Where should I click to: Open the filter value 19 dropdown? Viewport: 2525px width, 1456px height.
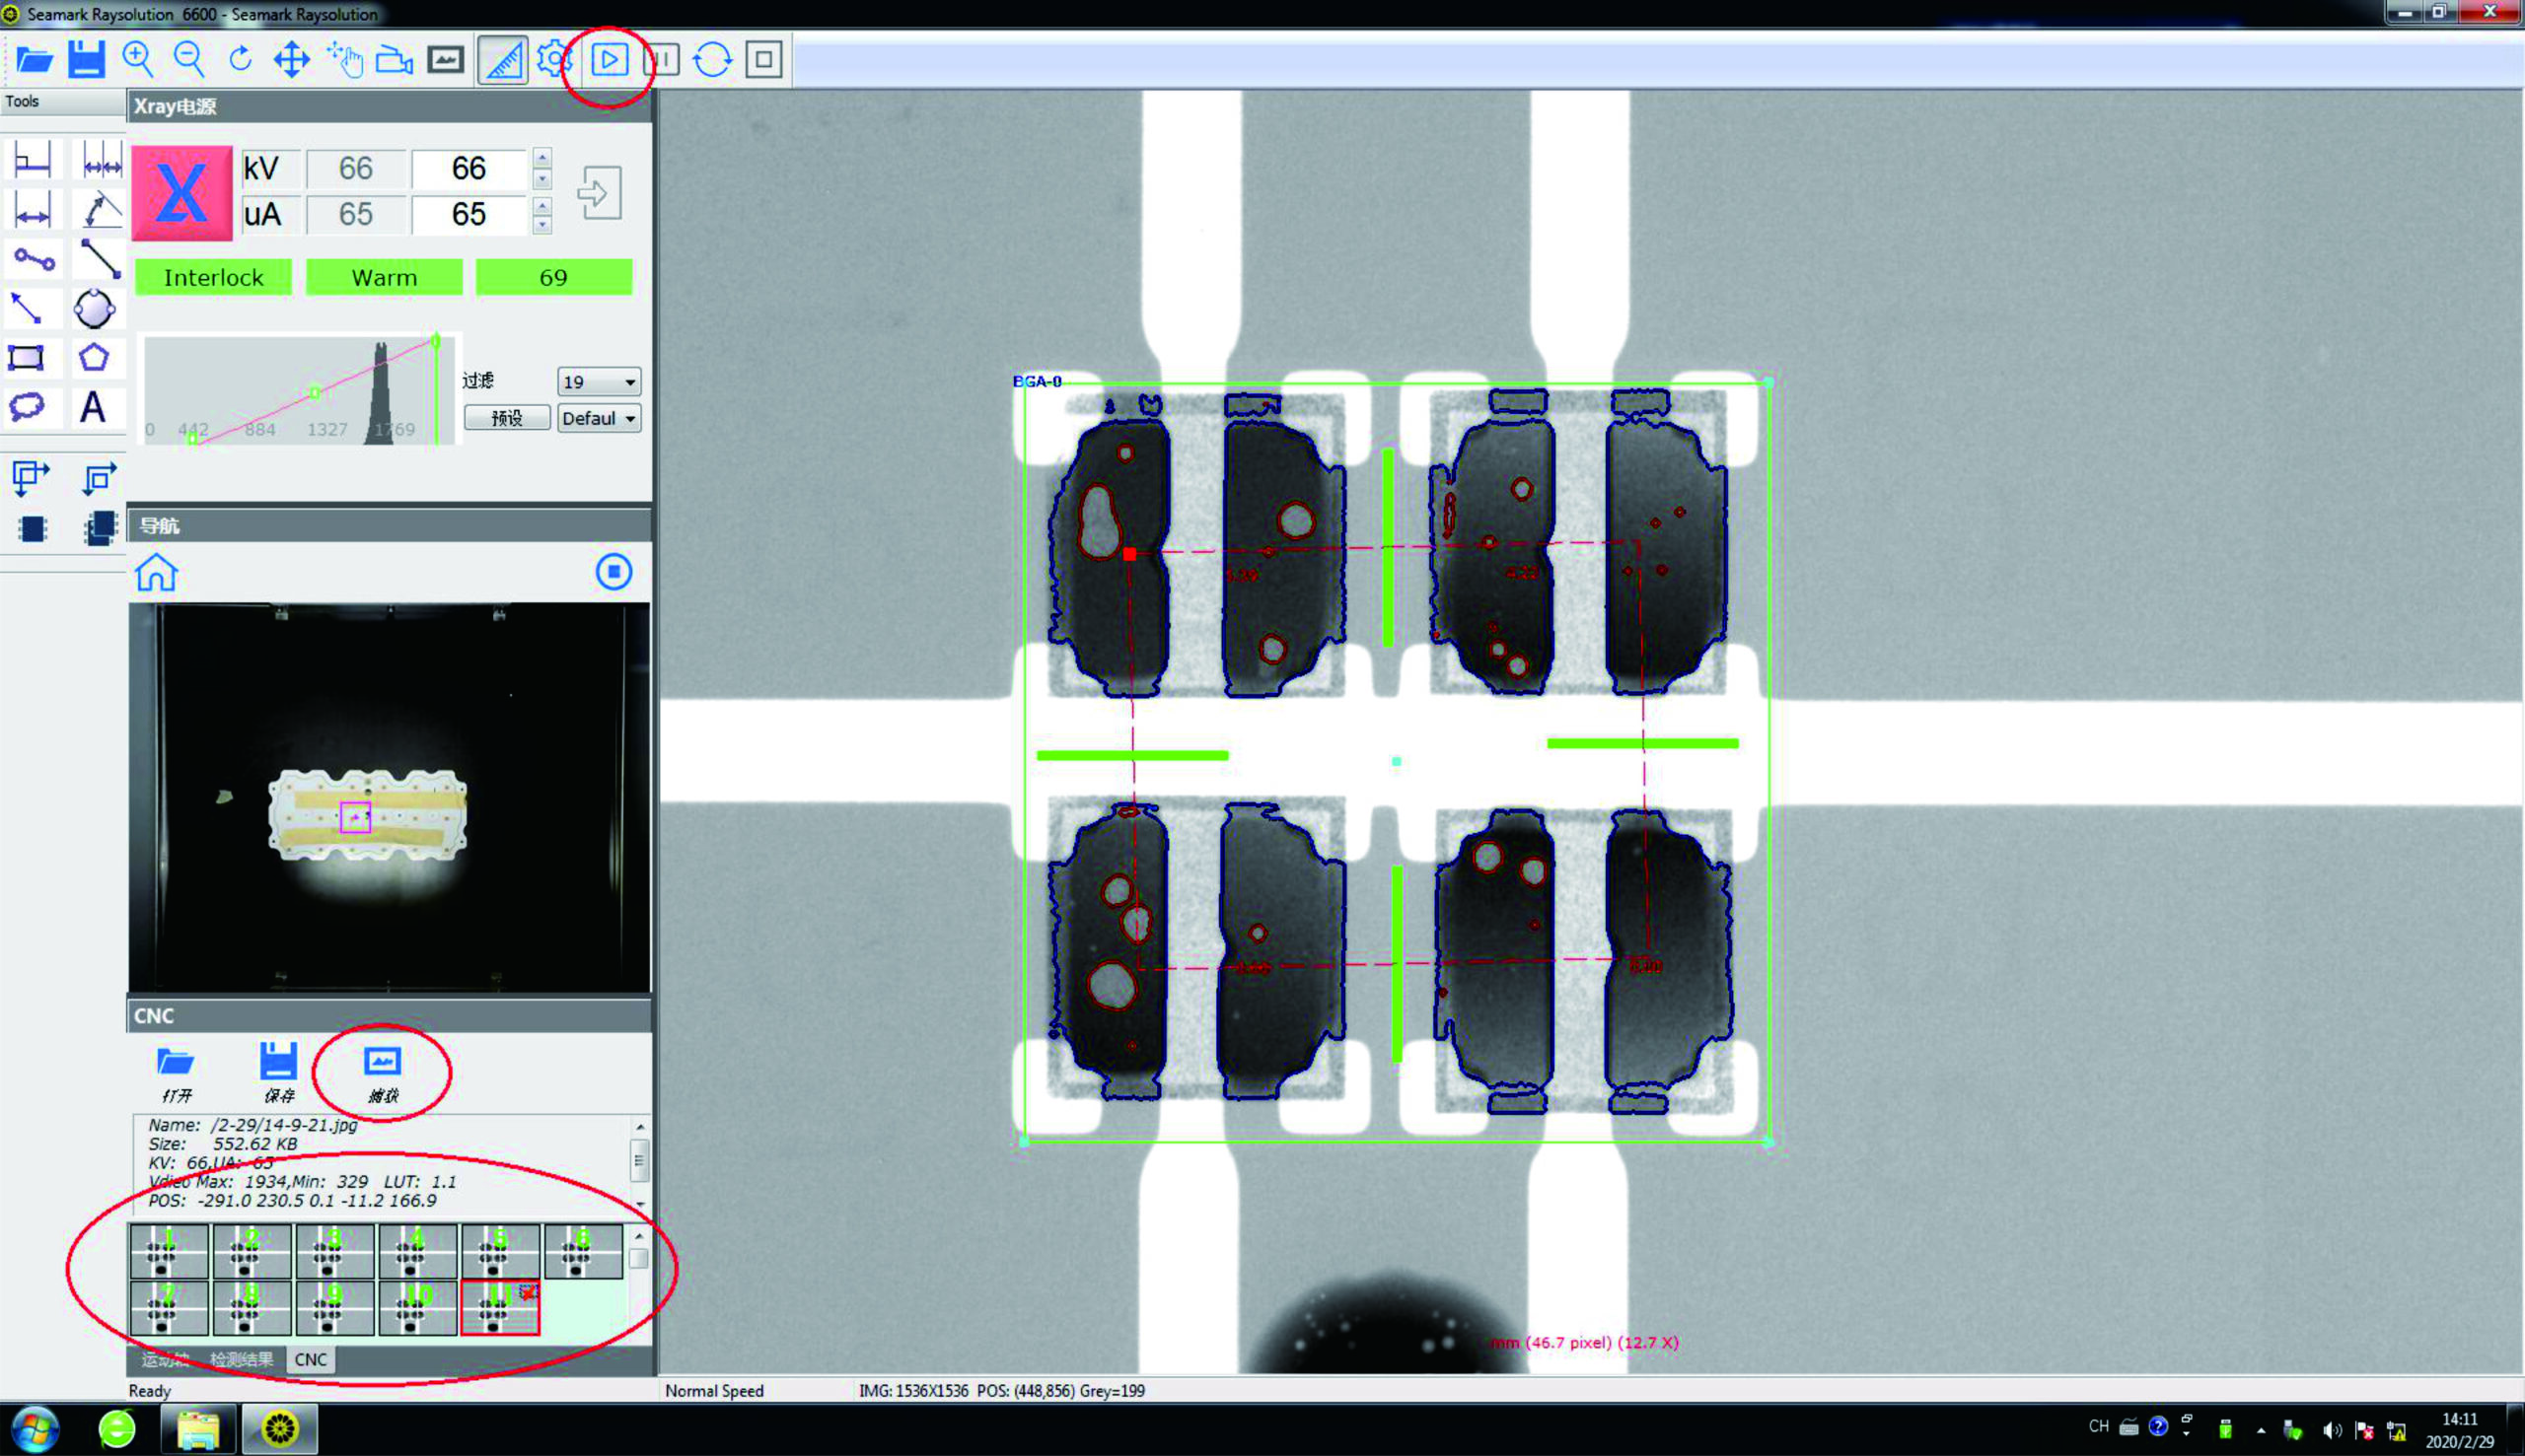(x=600, y=381)
